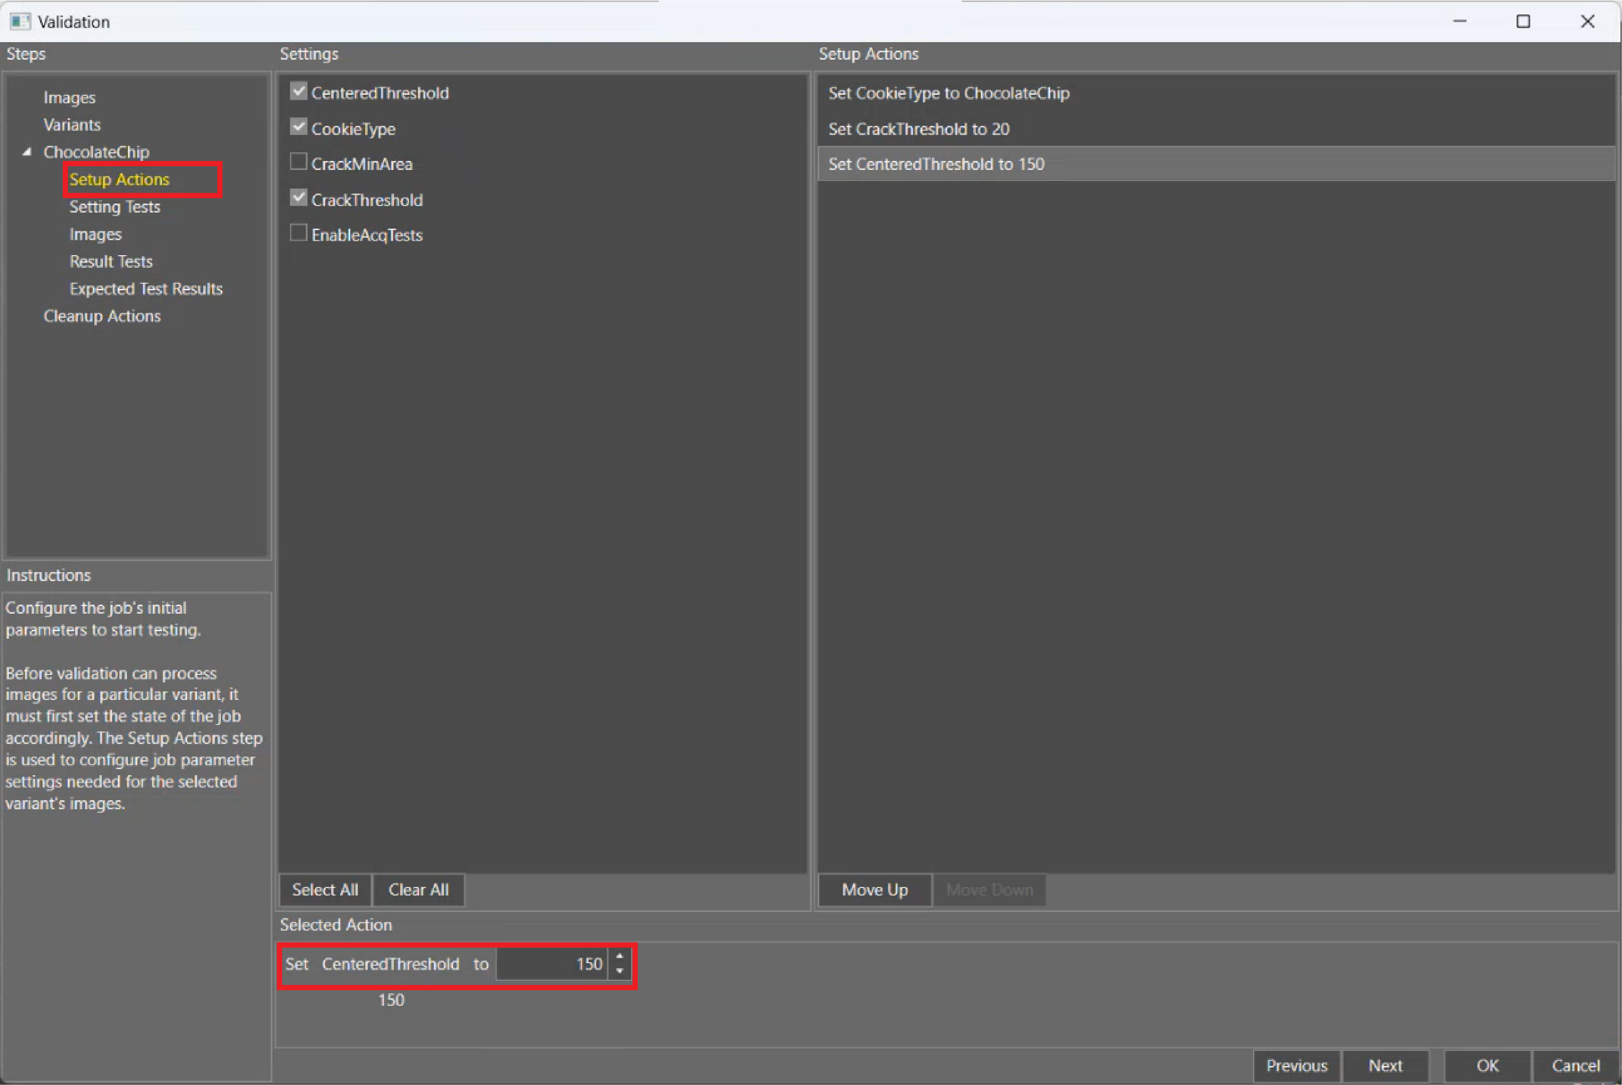Open Expected Test Results step
This screenshot has height=1085, width=1622.
tap(145, 289)
